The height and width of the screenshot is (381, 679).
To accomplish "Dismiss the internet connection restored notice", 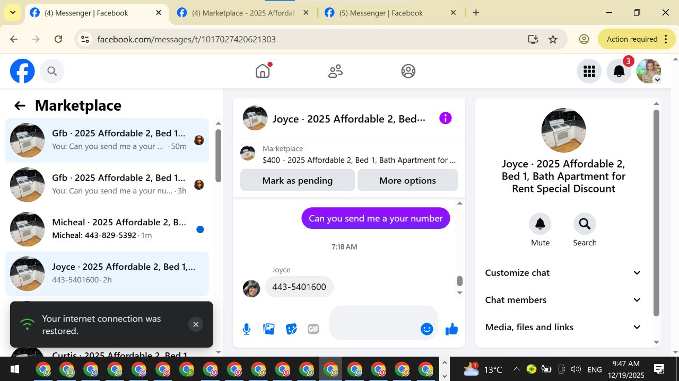I will [x=196, y=324].
